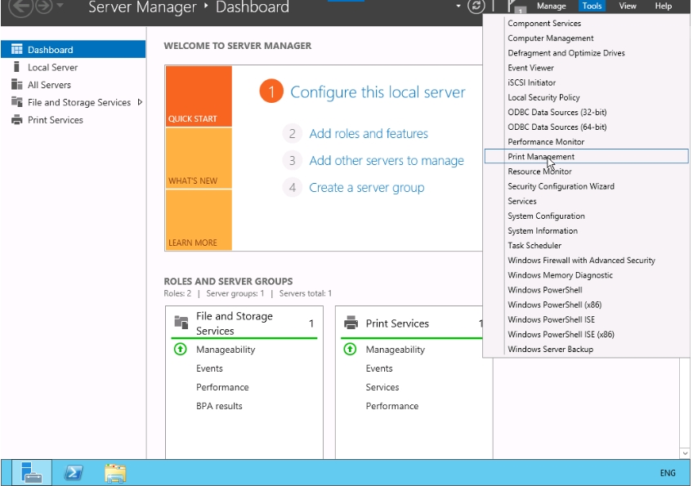Click the back navigation arrow

[x=20, y=7]
